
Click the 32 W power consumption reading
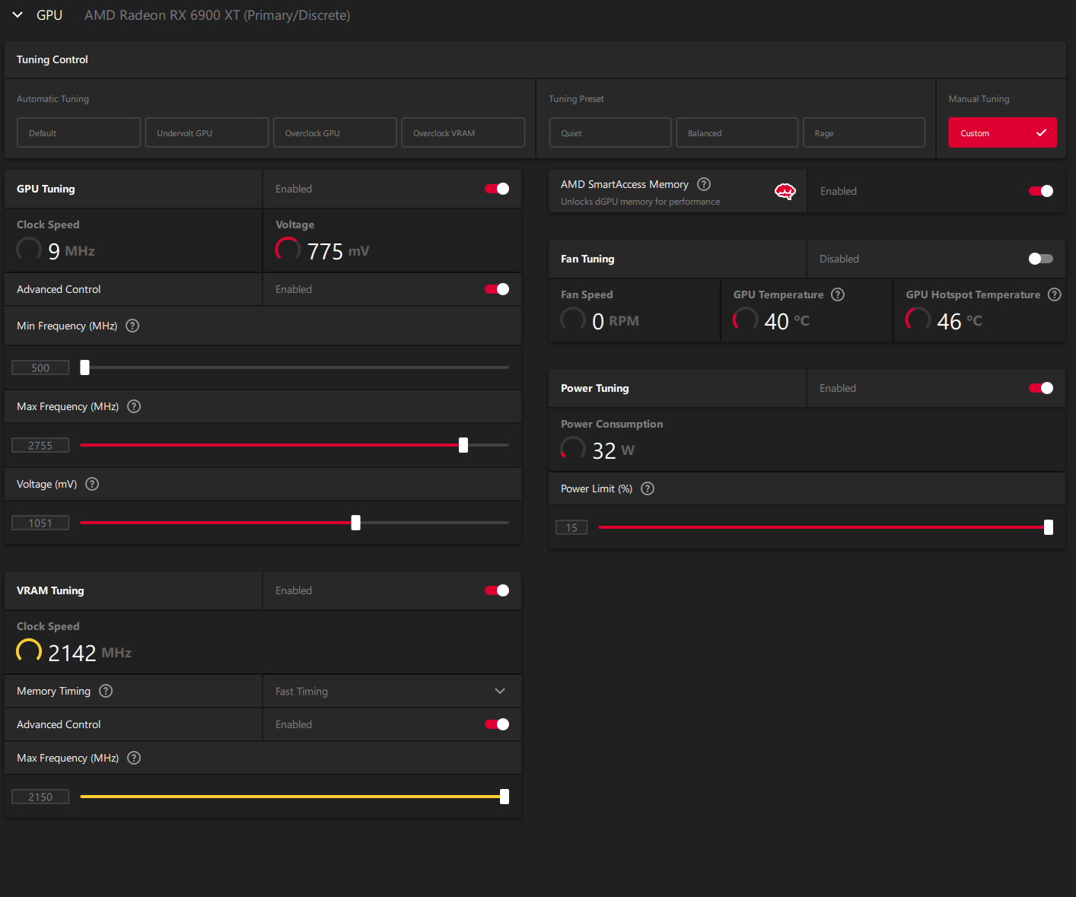[613, 450]
